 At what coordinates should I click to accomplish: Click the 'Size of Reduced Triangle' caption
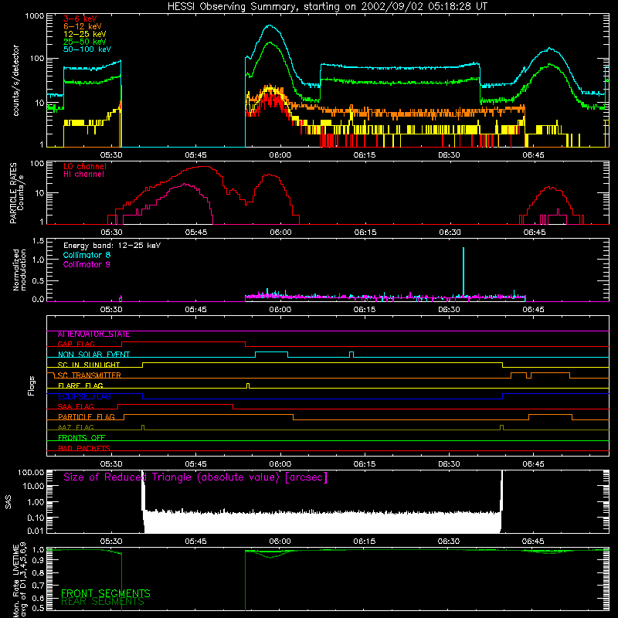tap(195, 477)
